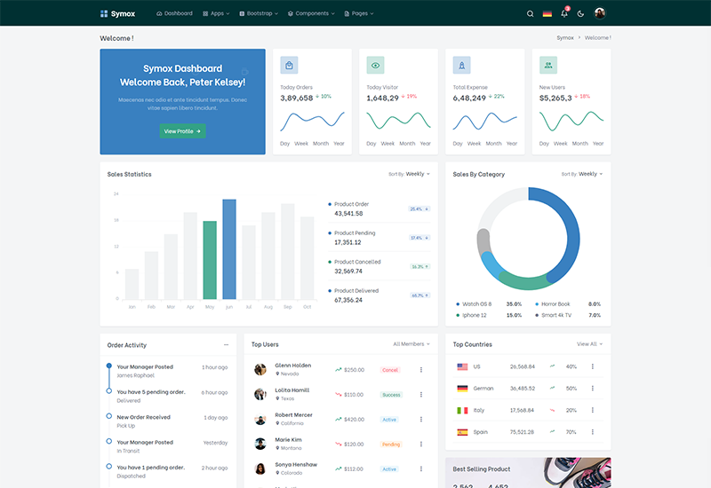The height and width of the screenshot is (488, 711).
Task: Toggle dark mode with moon icon
Action: (x=581, y=13)
